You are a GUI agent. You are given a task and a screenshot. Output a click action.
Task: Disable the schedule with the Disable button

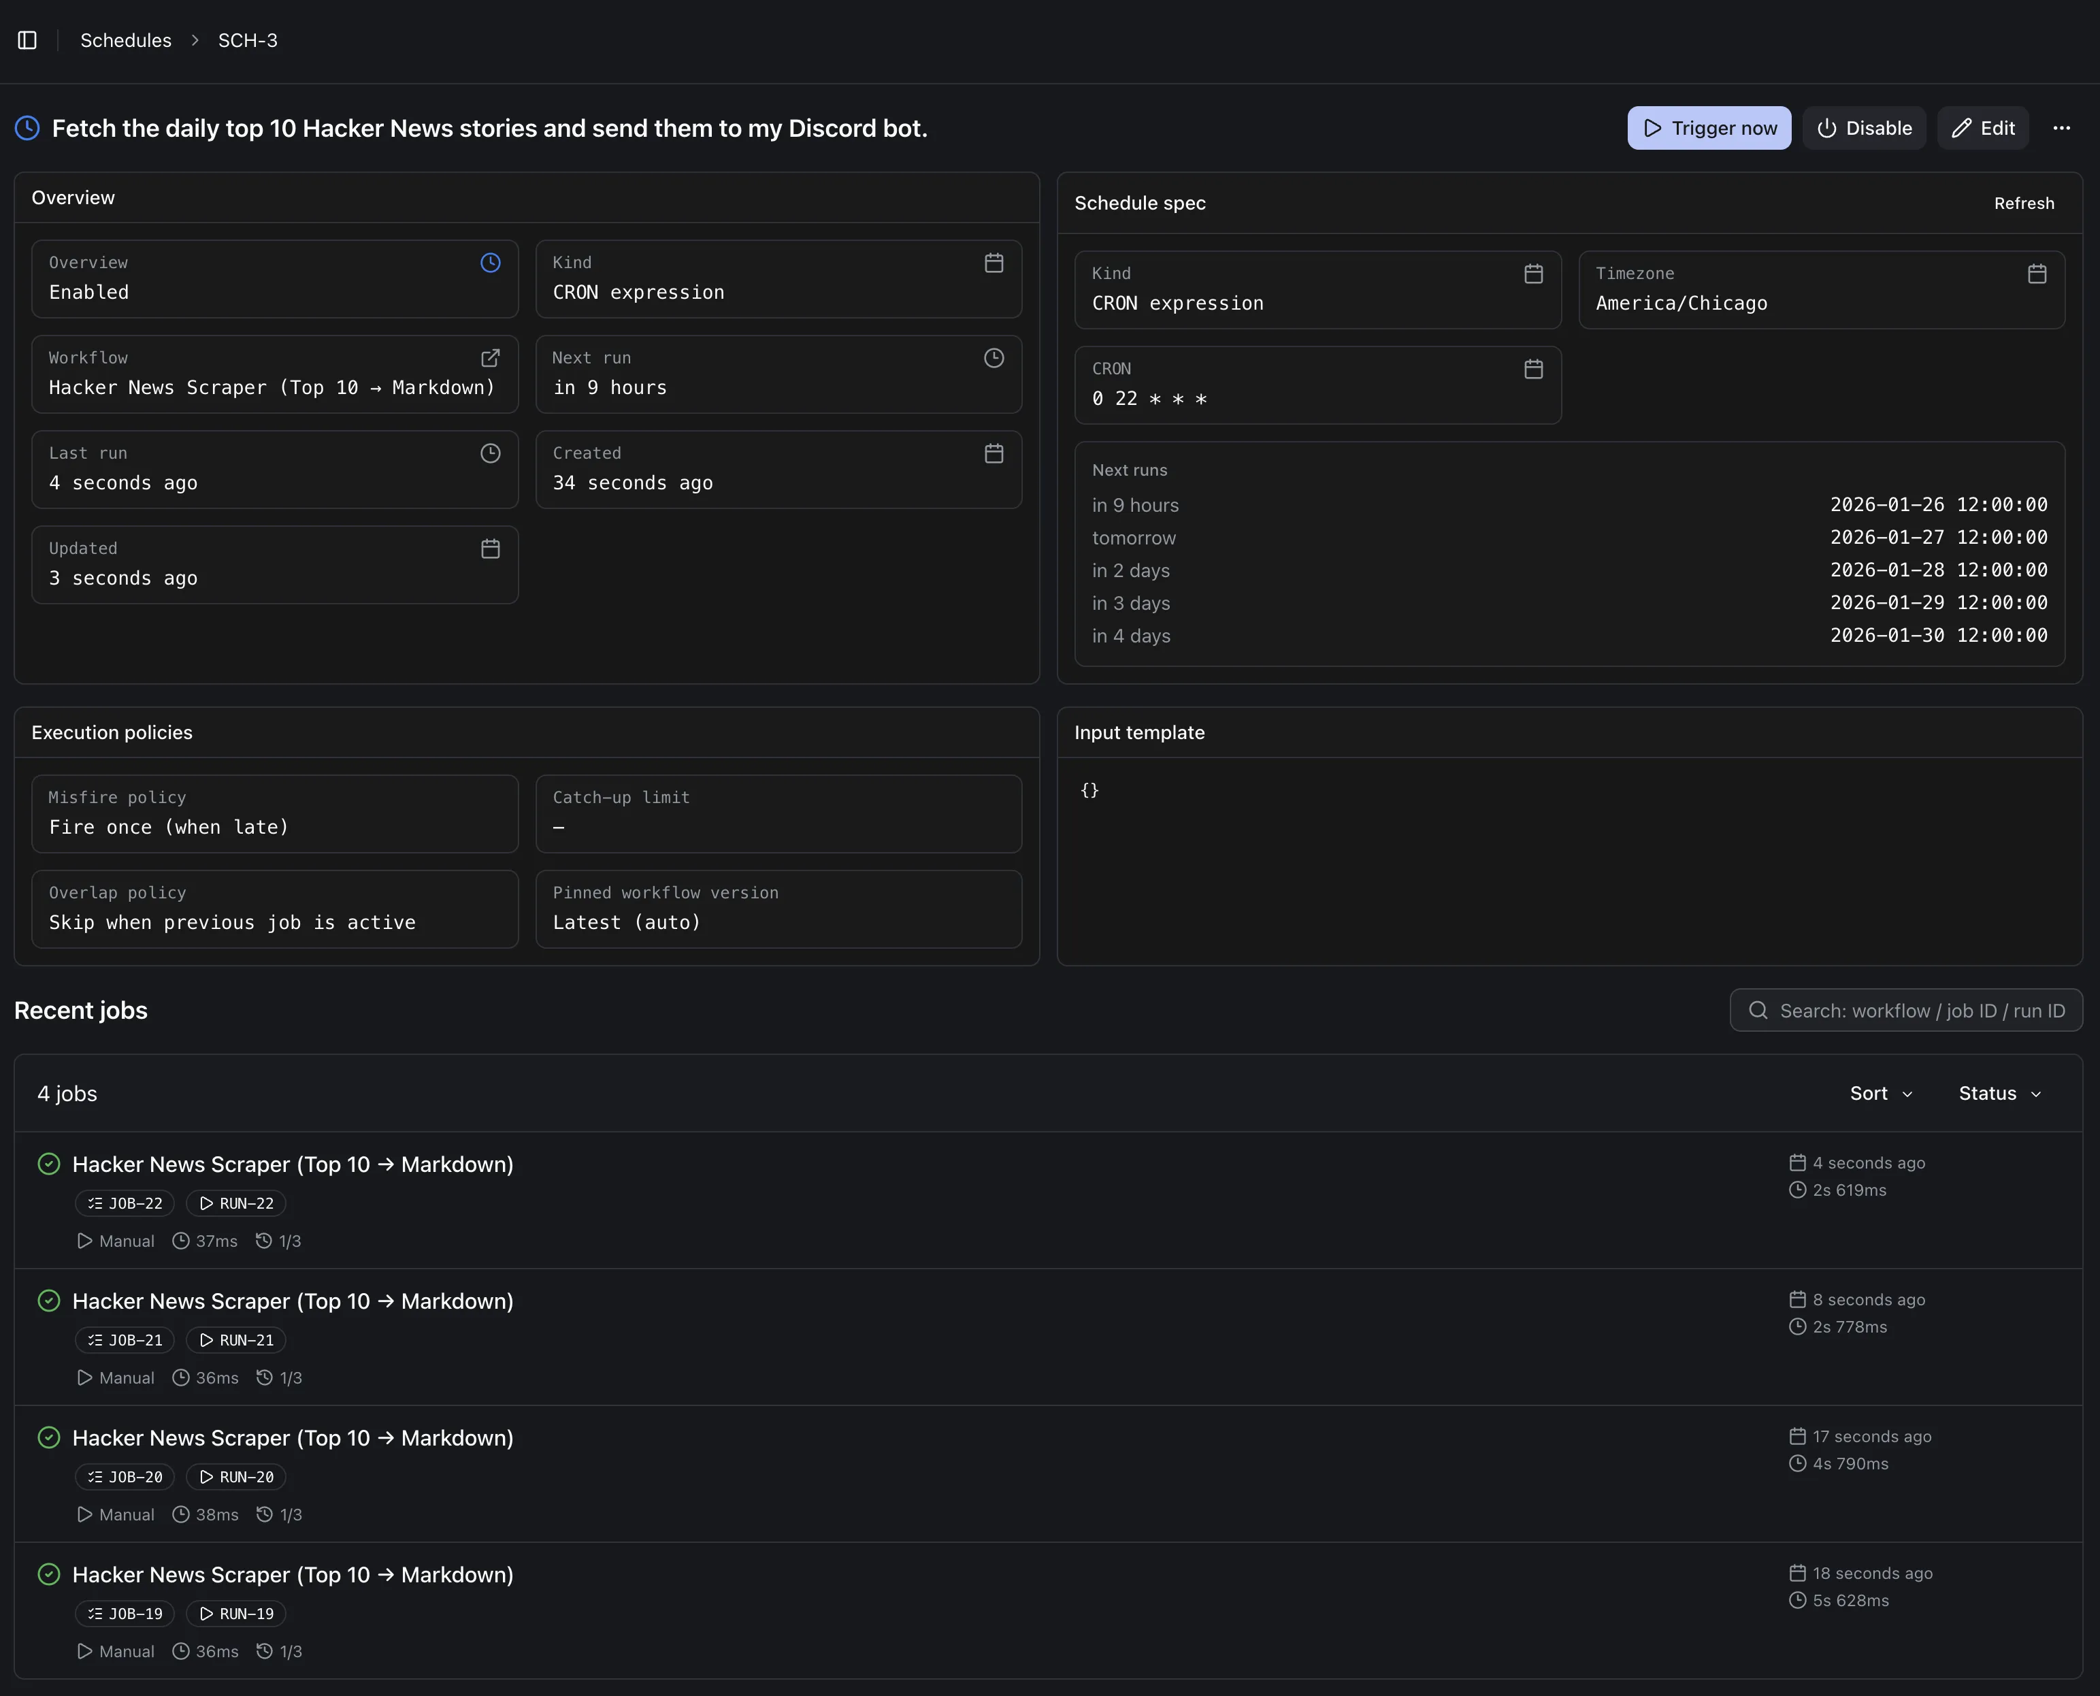pyautogui.click(x=1864, y=128)
